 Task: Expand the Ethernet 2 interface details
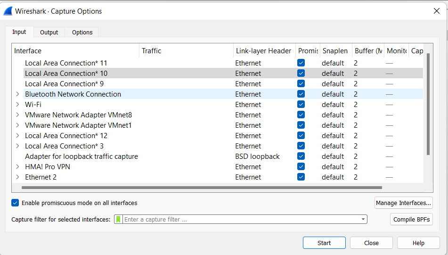pos(17,177)
